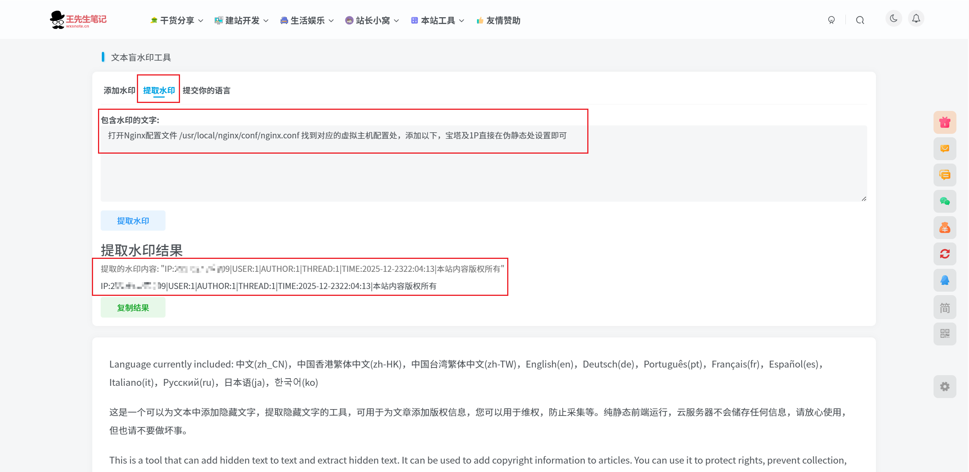Click the gift box sidebar icon
Image resolution: width=969 pixels, height=472 pixels.
point(944,122)
